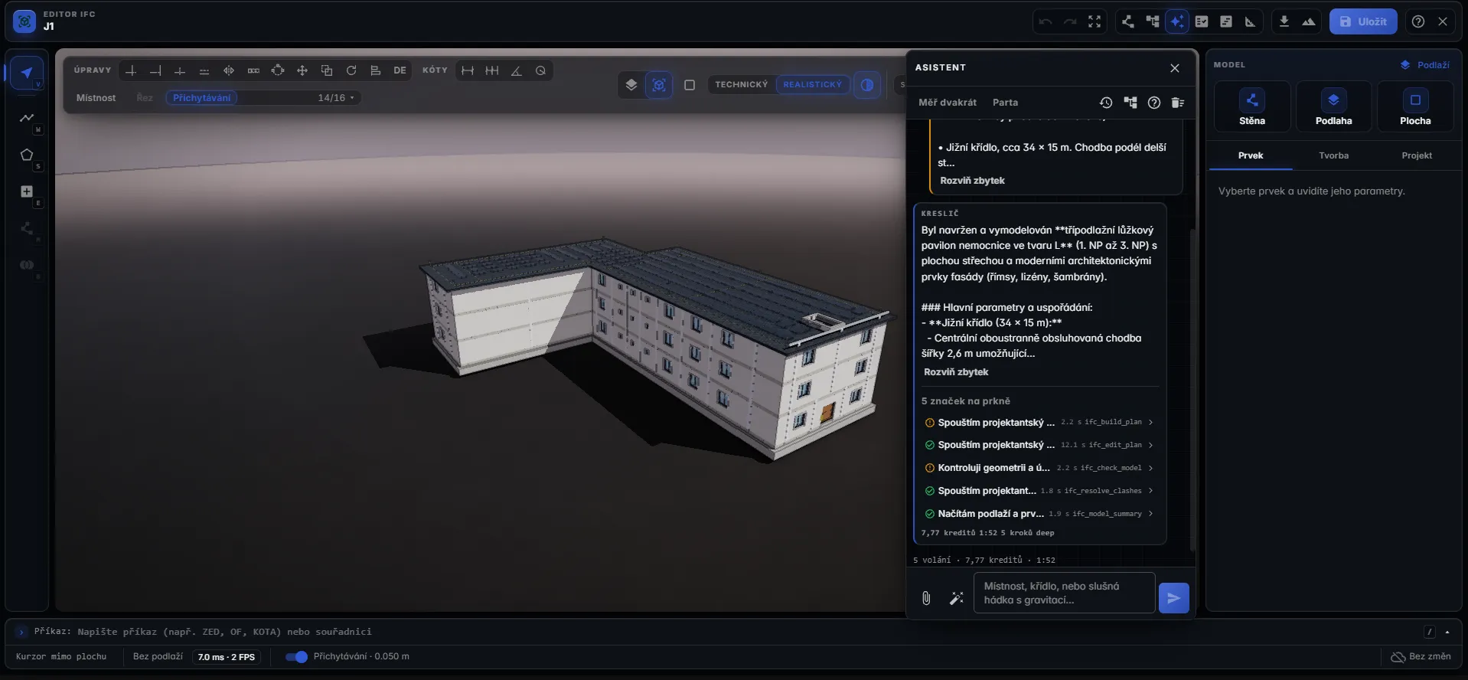Click the Podlaha floor button

(x=1333, y=106)
